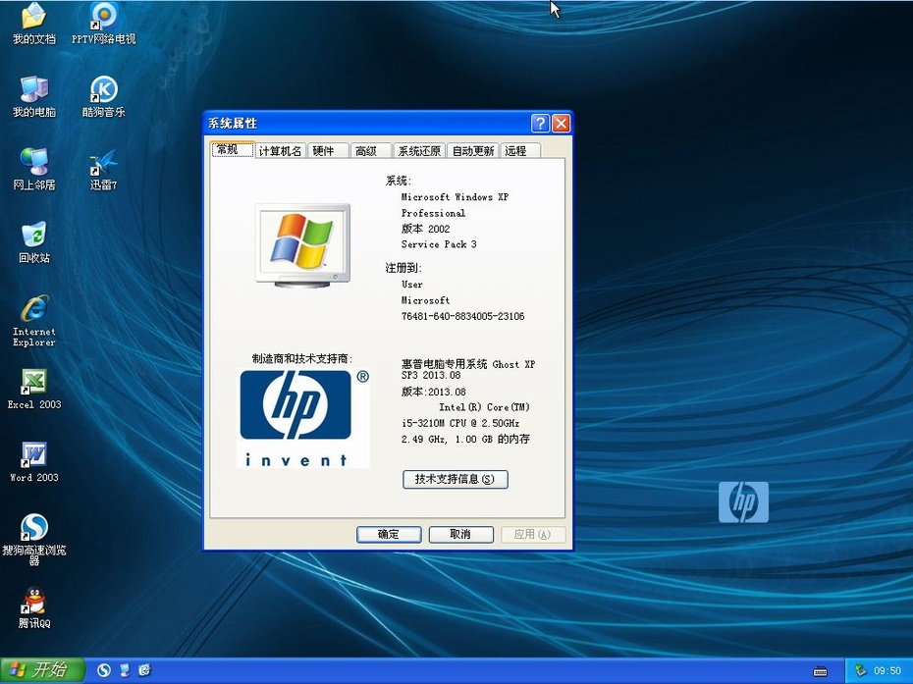Click the "惠普电脑专用系统 Ghost XP" text
The image size is (913, 684).
[468, 364]
